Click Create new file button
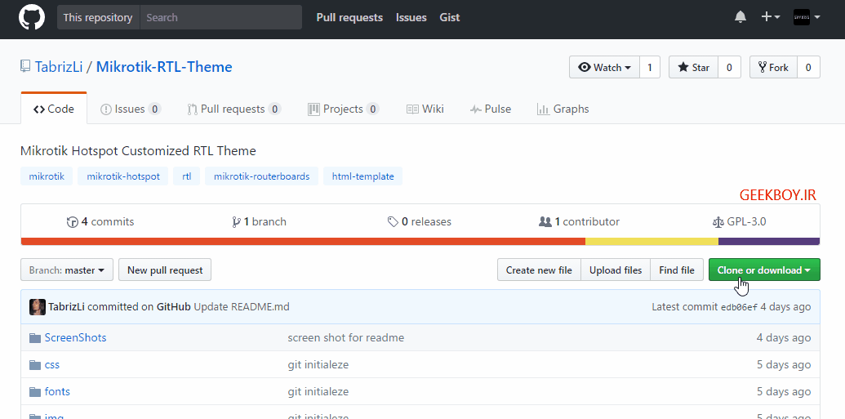Viewport: 845px width, 419px height. click(539, 270)
